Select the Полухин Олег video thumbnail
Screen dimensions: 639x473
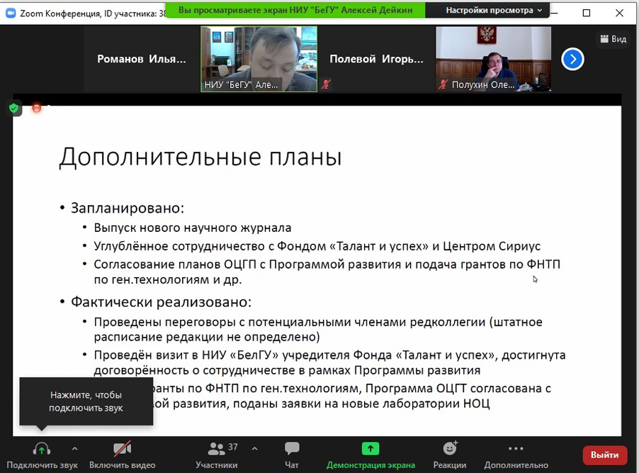click(493, 59)
